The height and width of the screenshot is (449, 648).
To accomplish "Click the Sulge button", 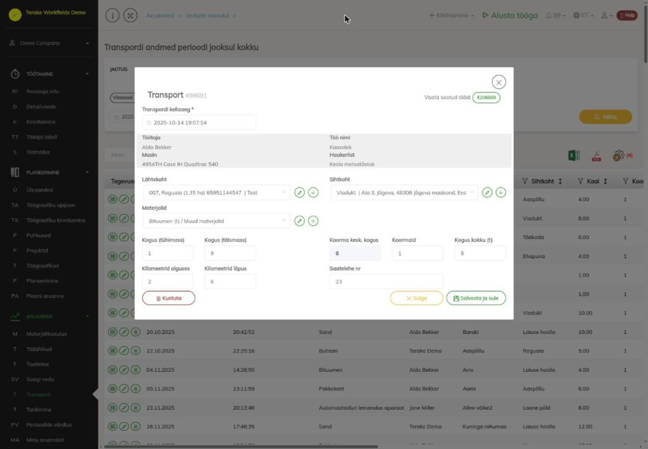I will (x=416, y=298).
